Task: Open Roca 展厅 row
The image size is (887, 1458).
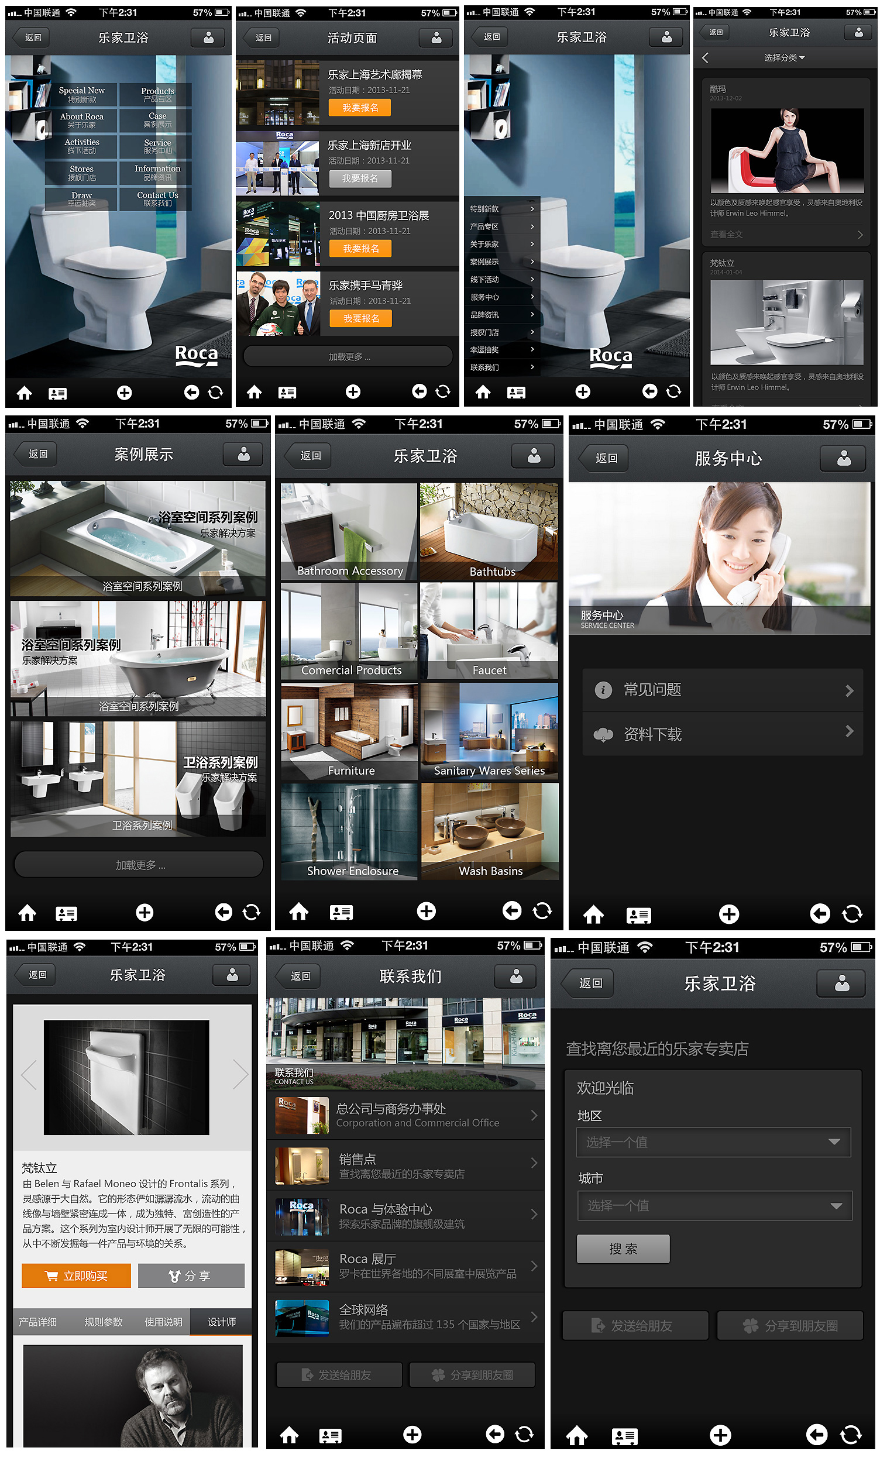Action: point(405,1267)
